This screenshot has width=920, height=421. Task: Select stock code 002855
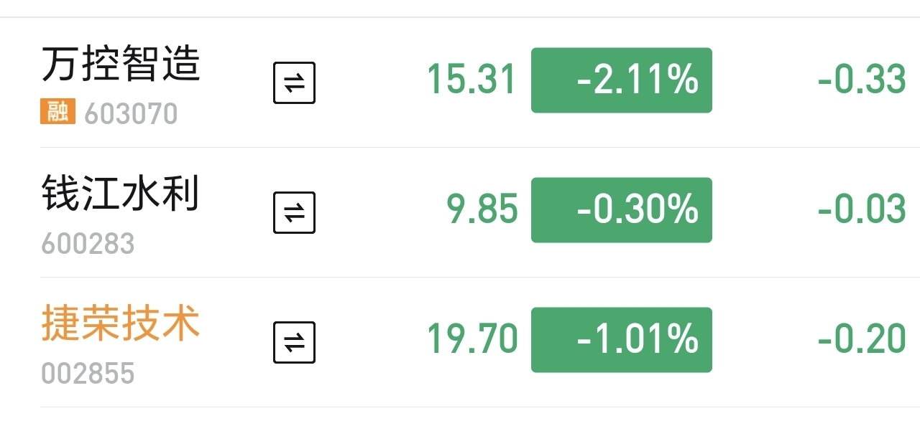88,374
